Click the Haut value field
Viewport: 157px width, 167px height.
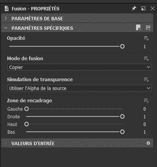click(145, 124)
